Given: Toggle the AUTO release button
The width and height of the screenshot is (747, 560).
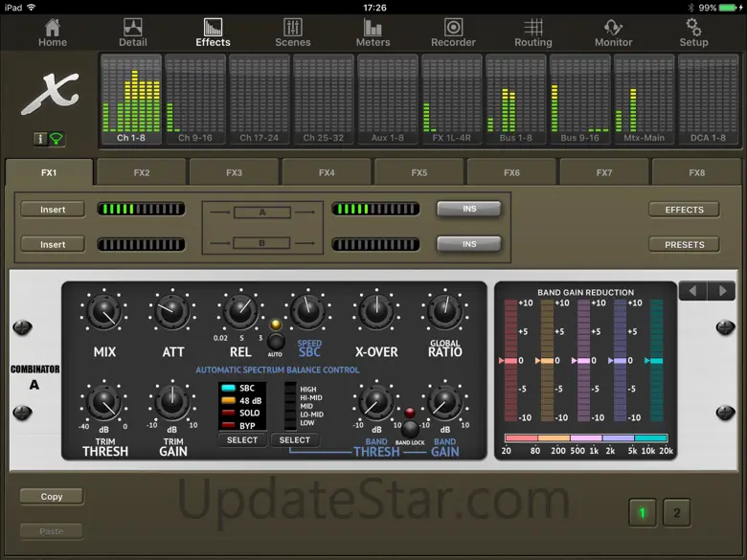Looking at the screenshot, I should (276, 342).
